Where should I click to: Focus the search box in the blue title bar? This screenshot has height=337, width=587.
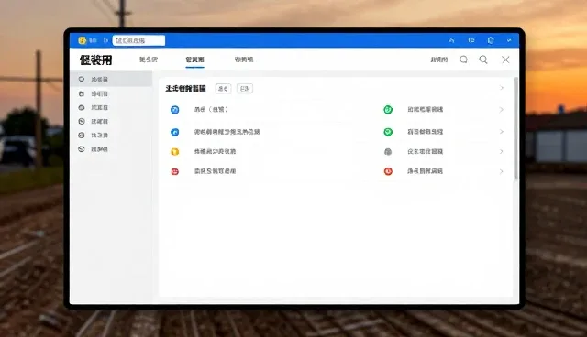click(x=138, y=40)
